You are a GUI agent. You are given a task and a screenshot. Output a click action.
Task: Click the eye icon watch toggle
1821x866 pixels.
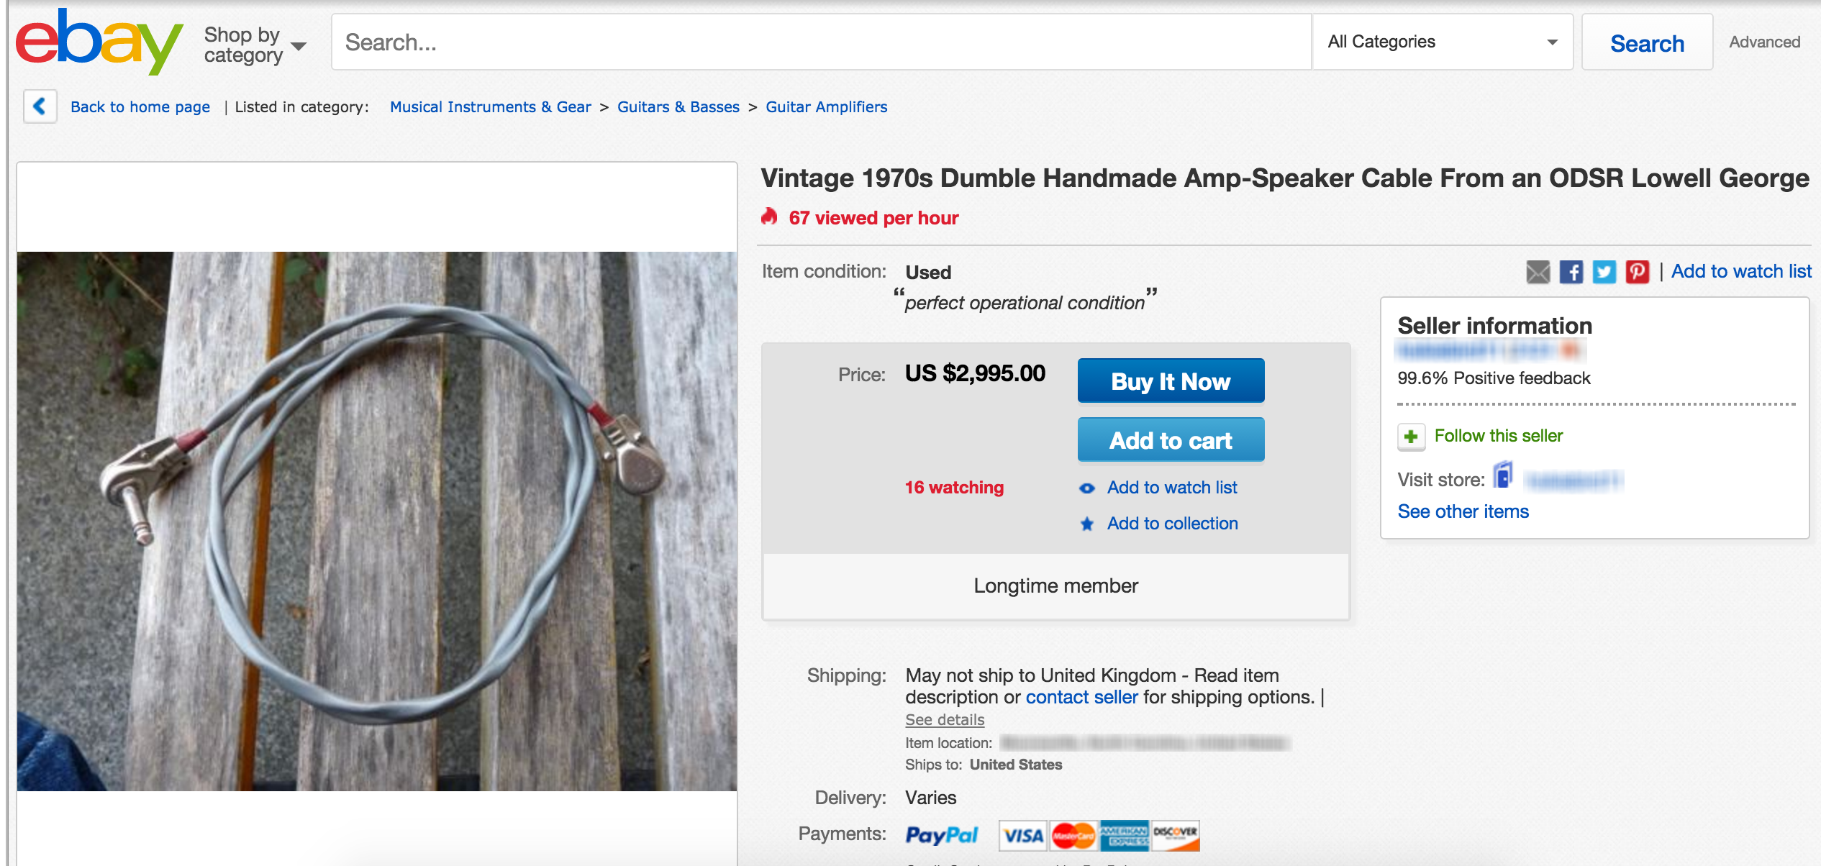click(x=1087, y=488)
